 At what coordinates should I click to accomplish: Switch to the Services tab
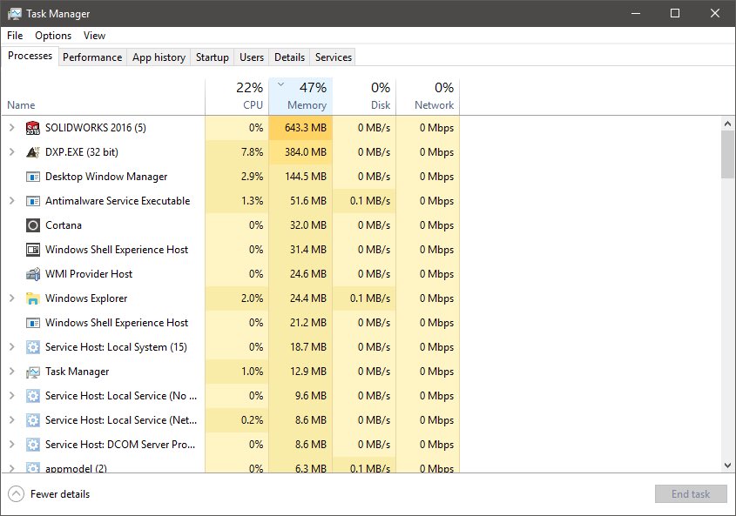point(334,57)
